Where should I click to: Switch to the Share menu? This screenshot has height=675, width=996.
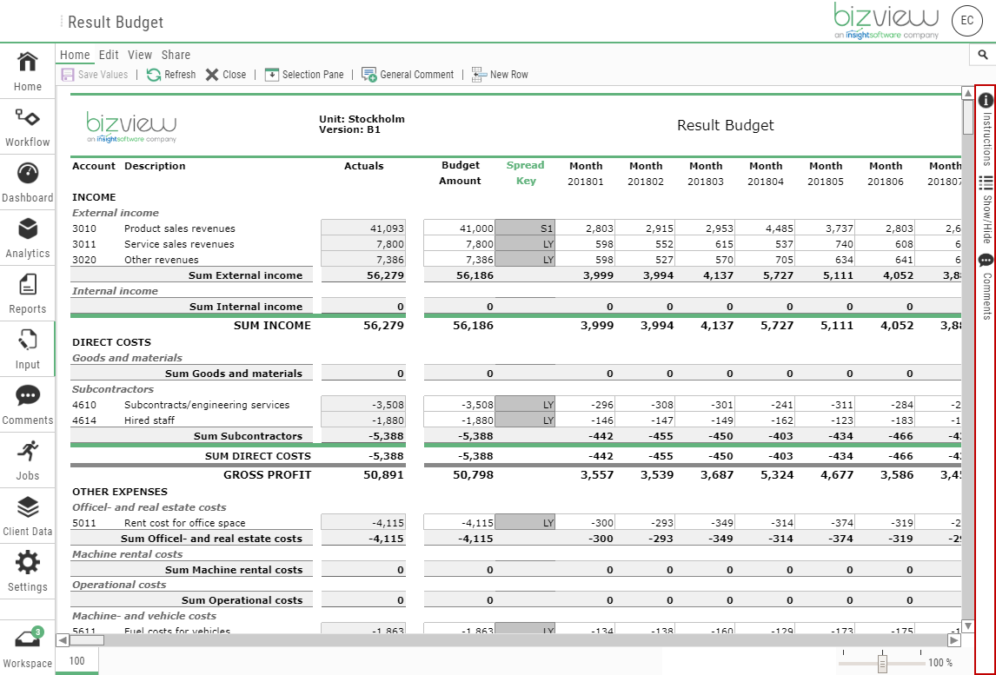176,54
